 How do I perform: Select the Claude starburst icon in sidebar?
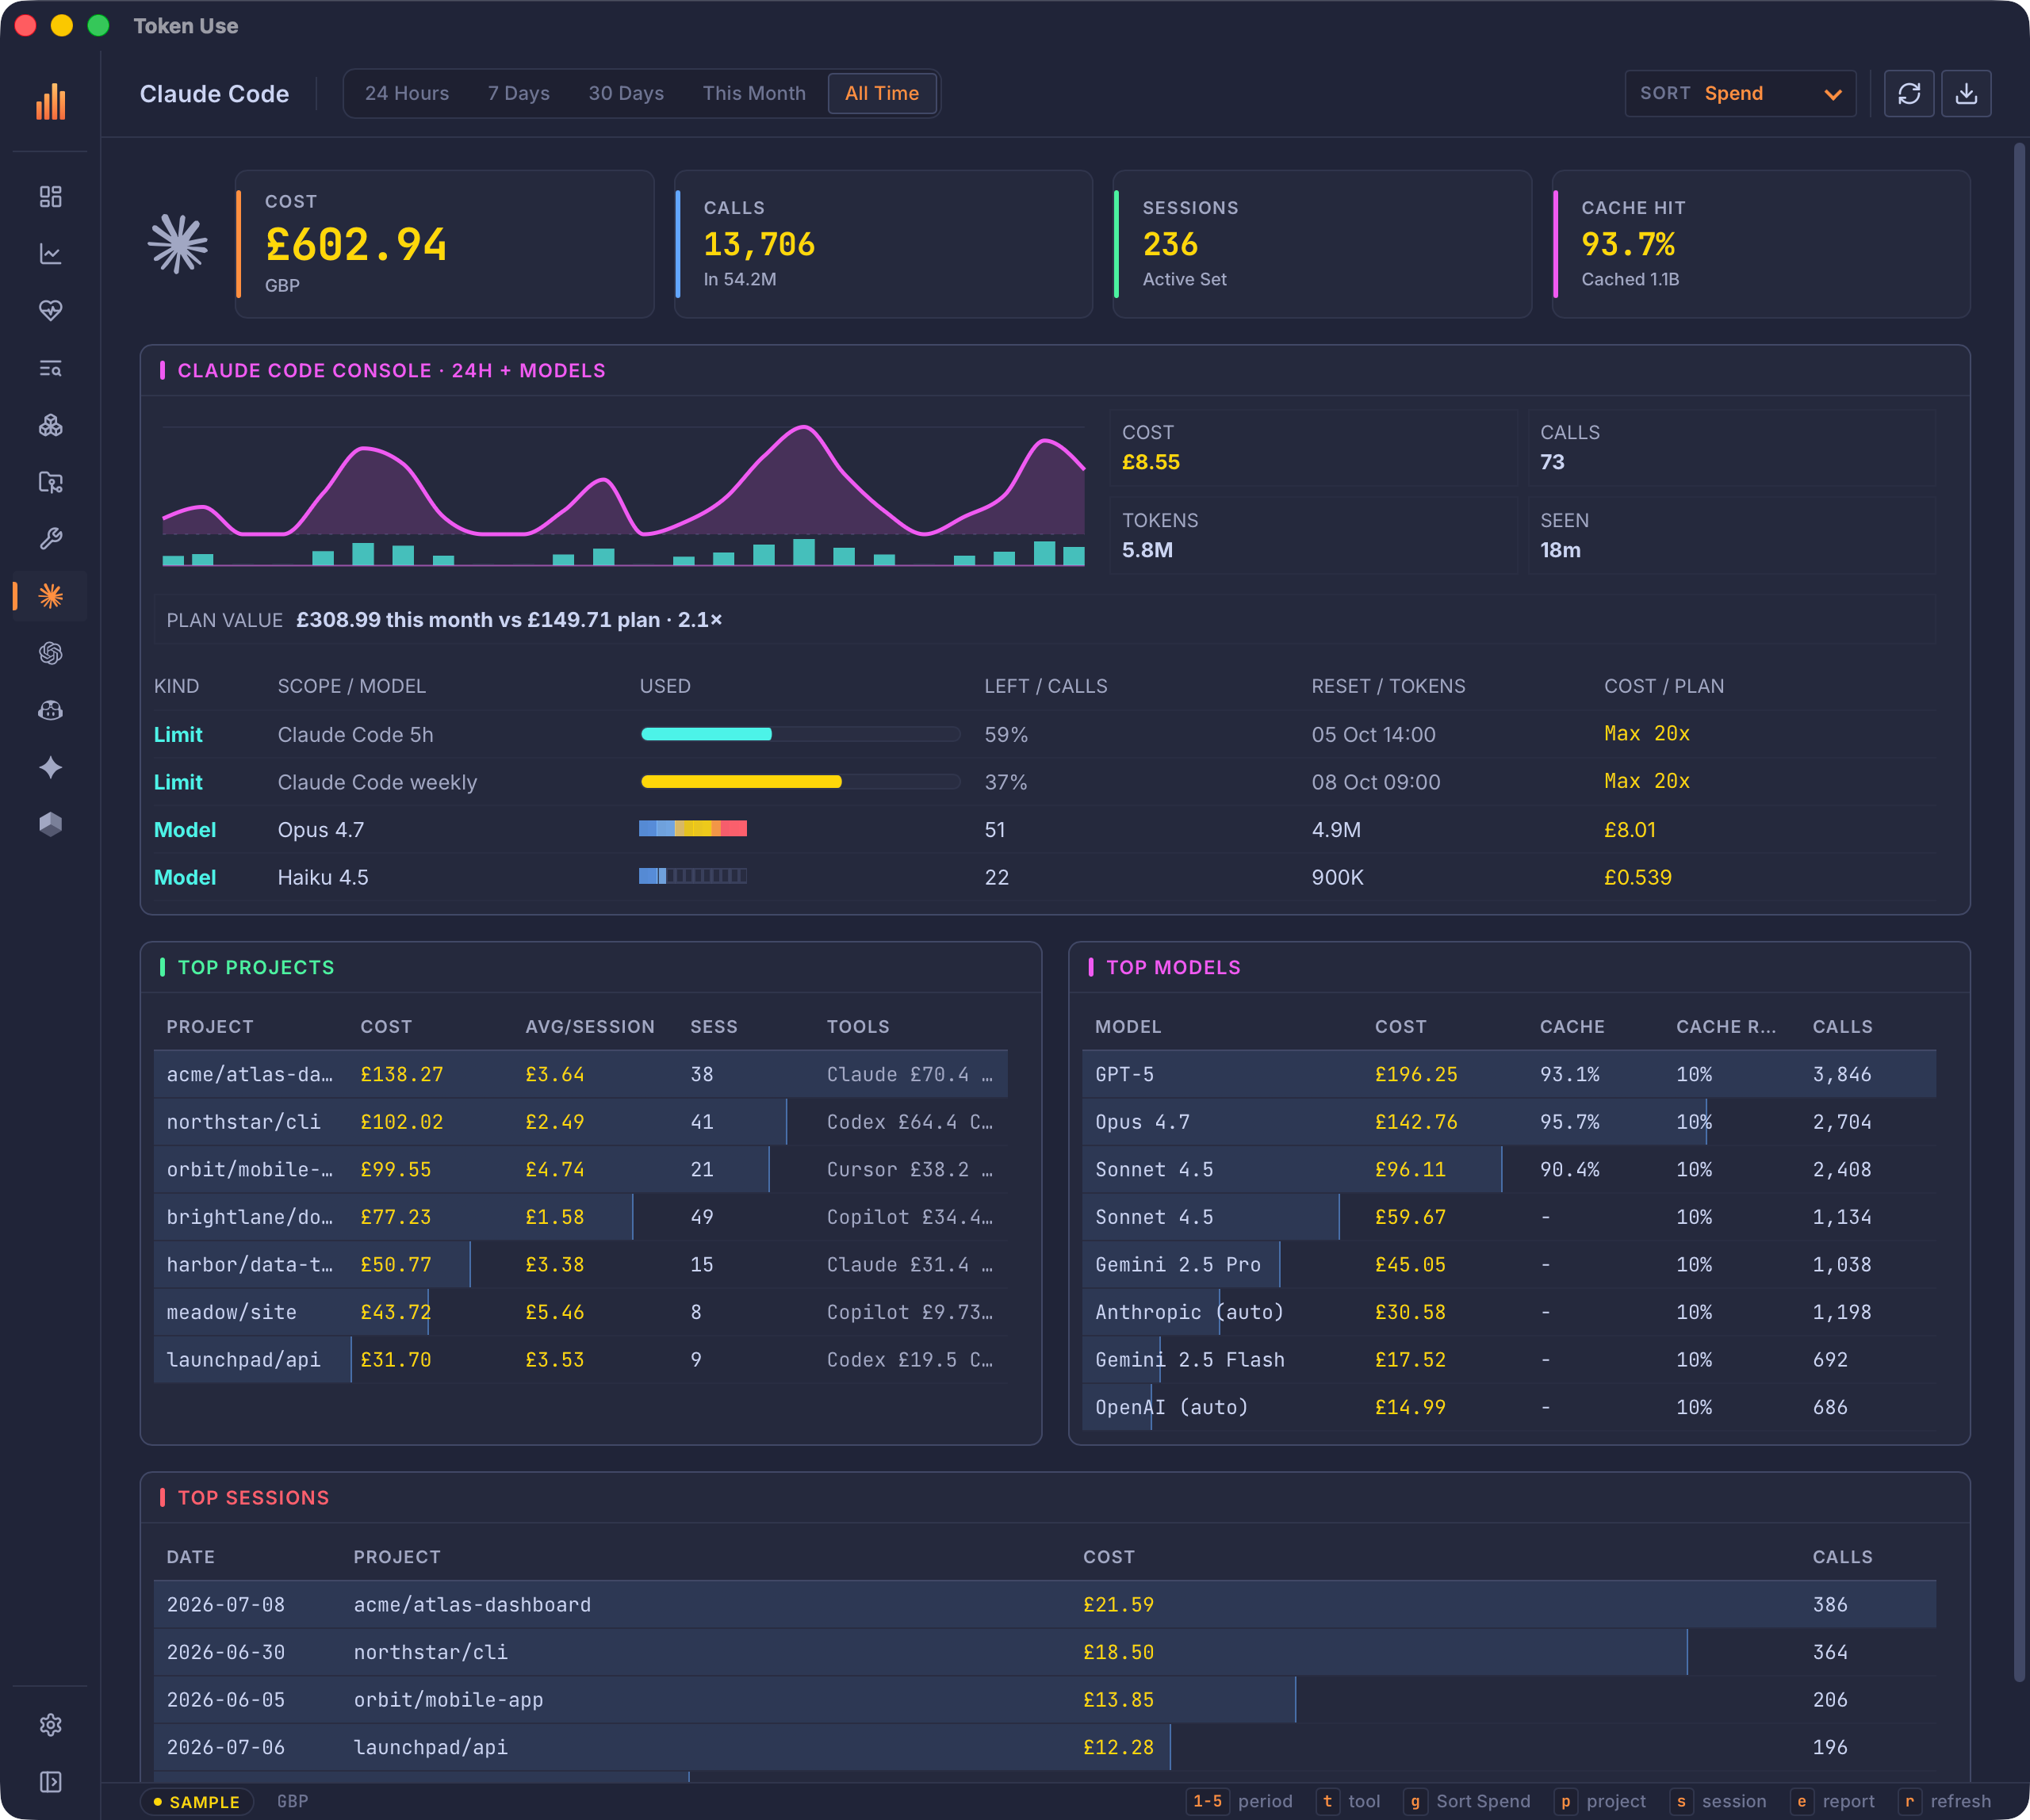coord(50,596)
